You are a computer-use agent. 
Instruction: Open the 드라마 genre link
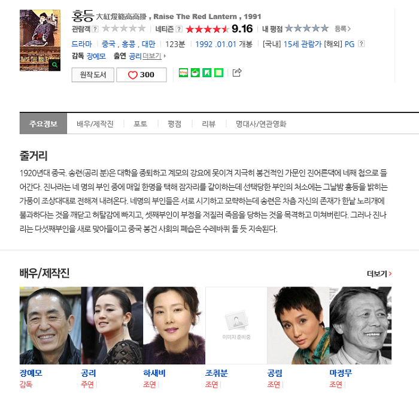81,44
